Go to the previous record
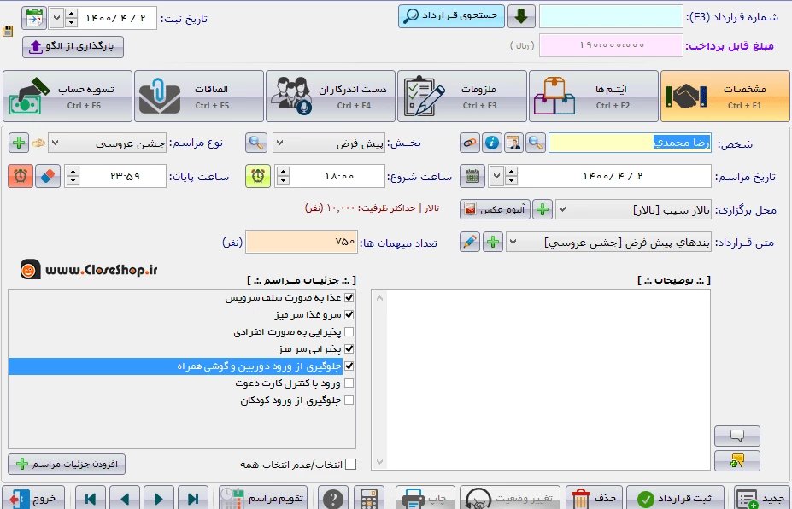Image resolution: width=792 pixels, height=509 pixels. (x=125, y=499)
